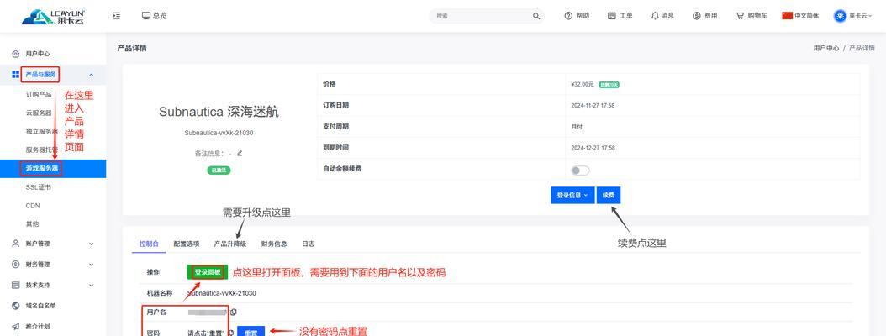Click the 月付 payment cycle value

[577, 127]
